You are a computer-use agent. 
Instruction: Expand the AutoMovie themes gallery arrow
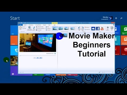(x=76, y=30)
